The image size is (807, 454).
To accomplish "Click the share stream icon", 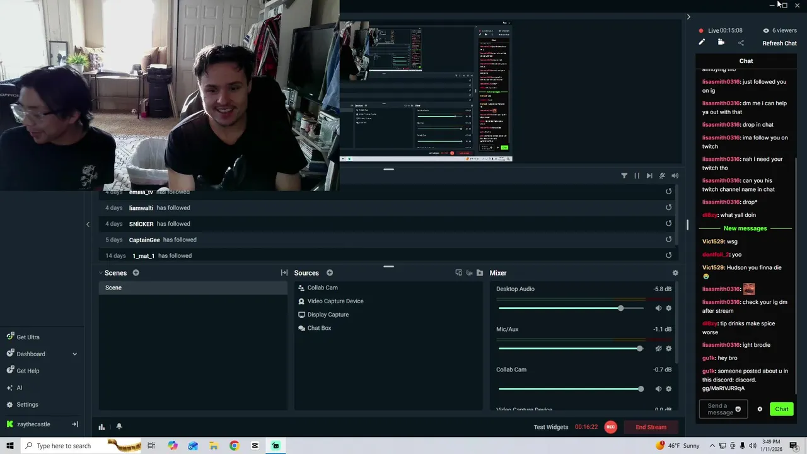I will click(741, 43).
